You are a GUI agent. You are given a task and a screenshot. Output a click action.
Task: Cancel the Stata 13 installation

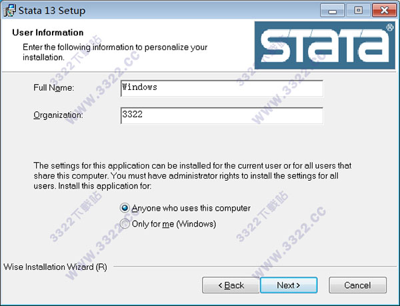pyautogui.click(x=357, y=285)
